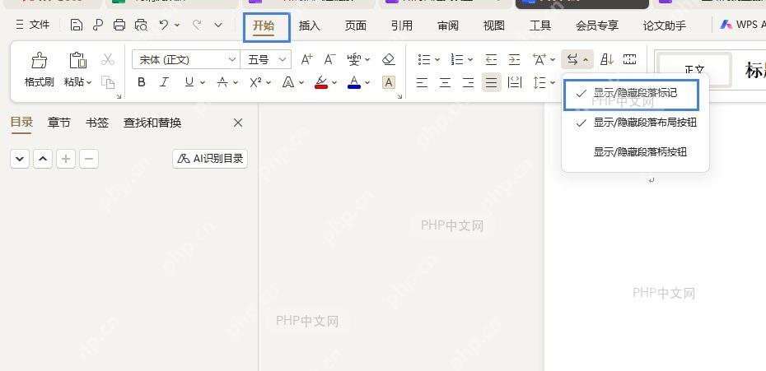Toggle the character shading A button
This screenshot has height=371, width=766.
pyautogui.click(x=389, y=82)
